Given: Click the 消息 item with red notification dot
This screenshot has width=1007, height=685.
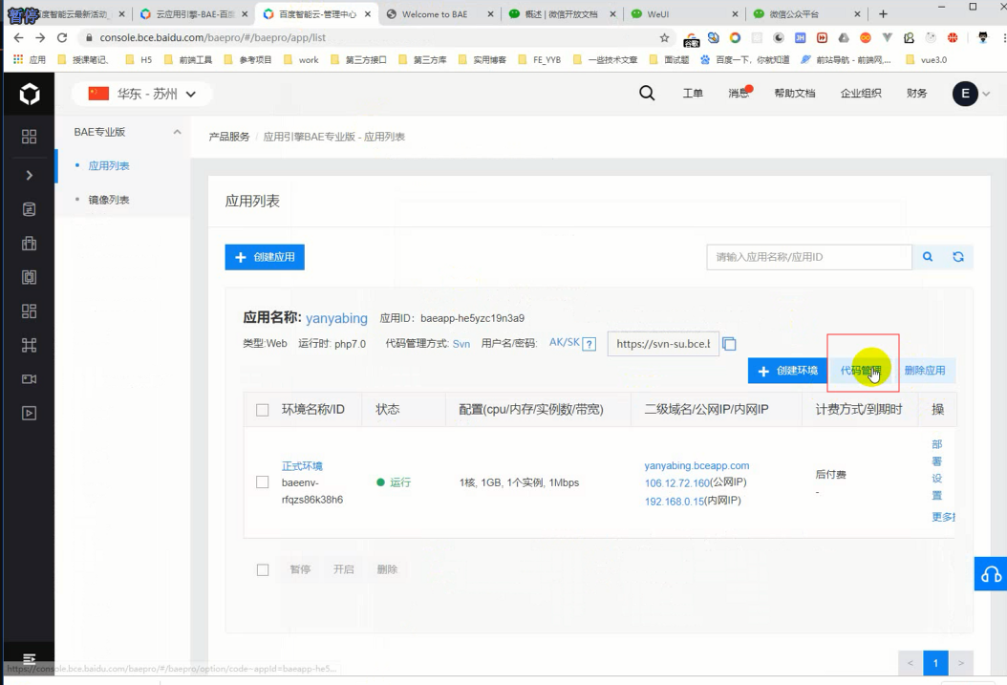Looking at the screenshot, I should [738, 94].
